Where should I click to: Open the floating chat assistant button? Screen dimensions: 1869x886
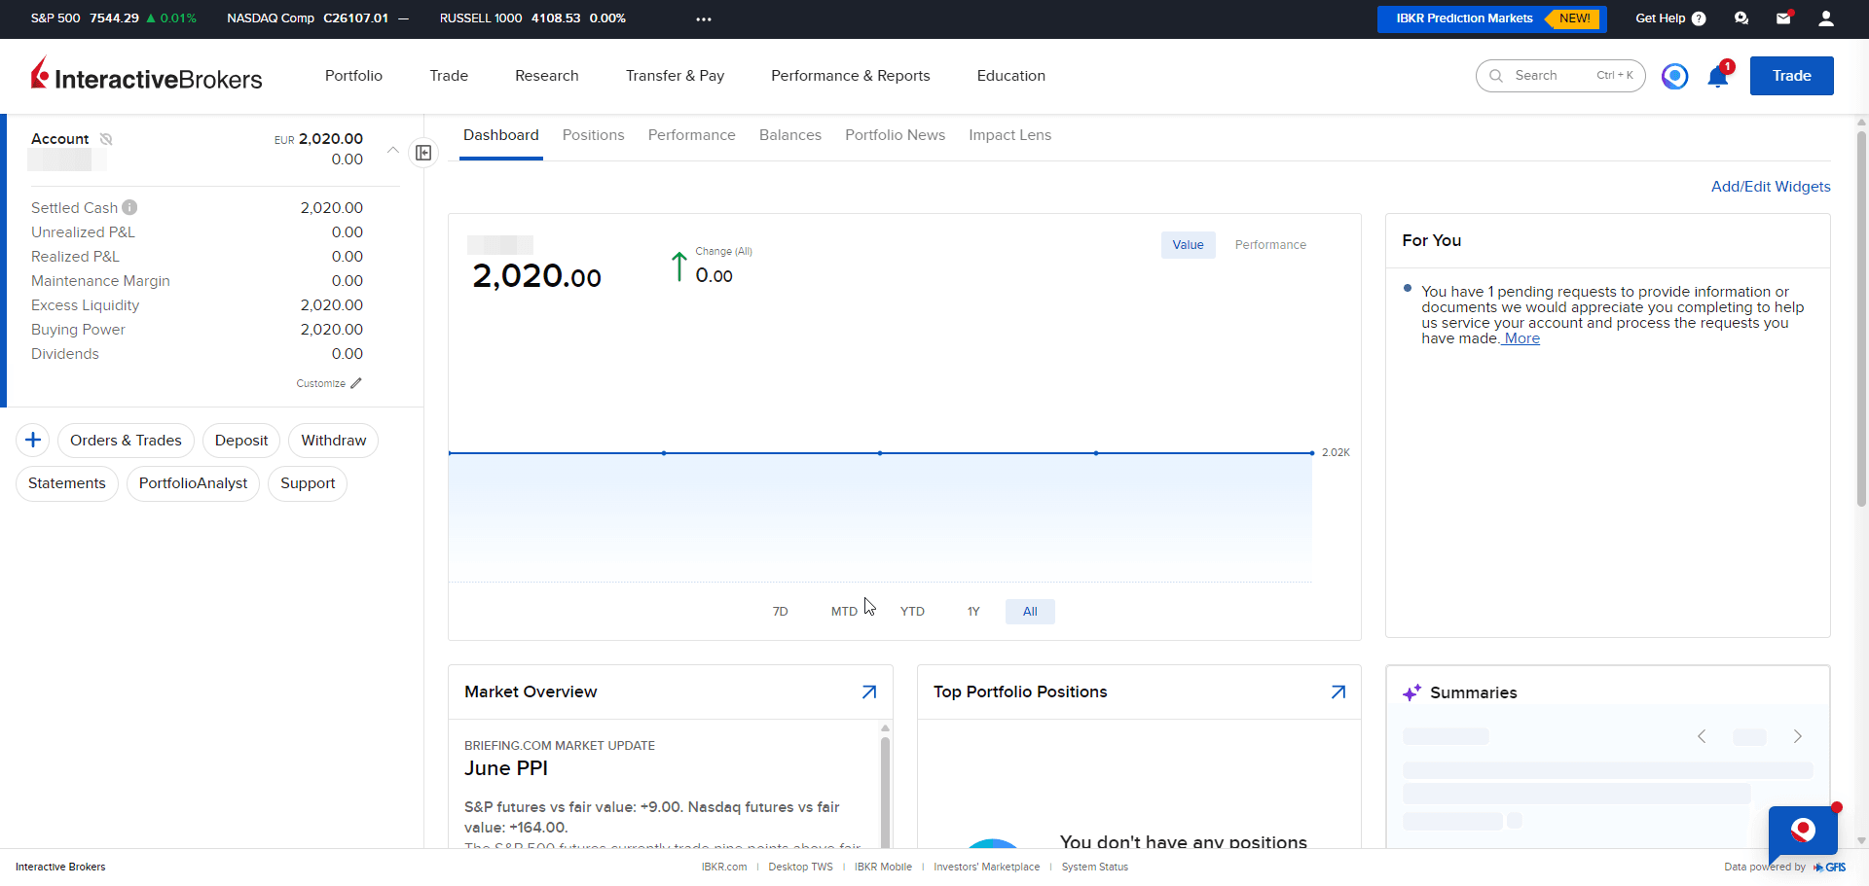[x=1803, y=832]
